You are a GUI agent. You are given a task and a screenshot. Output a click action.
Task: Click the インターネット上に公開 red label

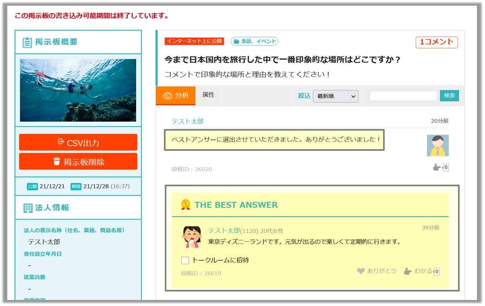(x=194, y=41)
